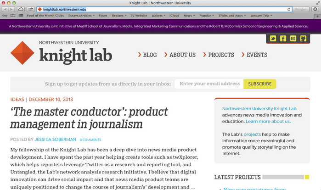Open iCloud Tabs cloud button
321x190 pixels.
(21, 9)
